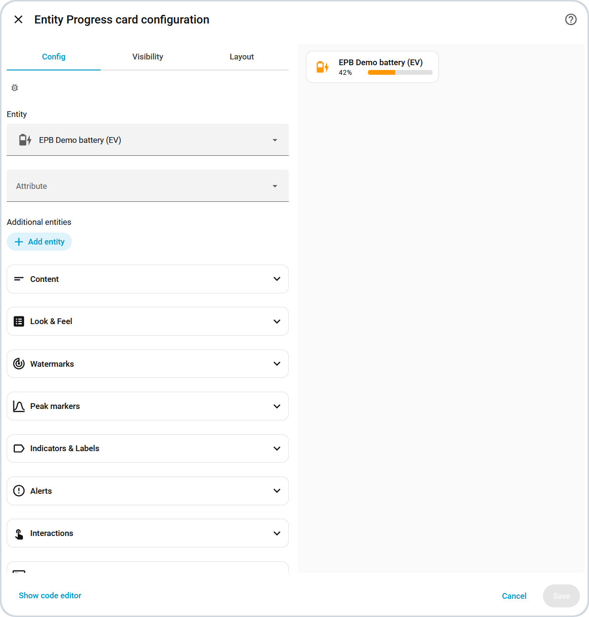Expand the Indicators & Labels chevron

277,449
